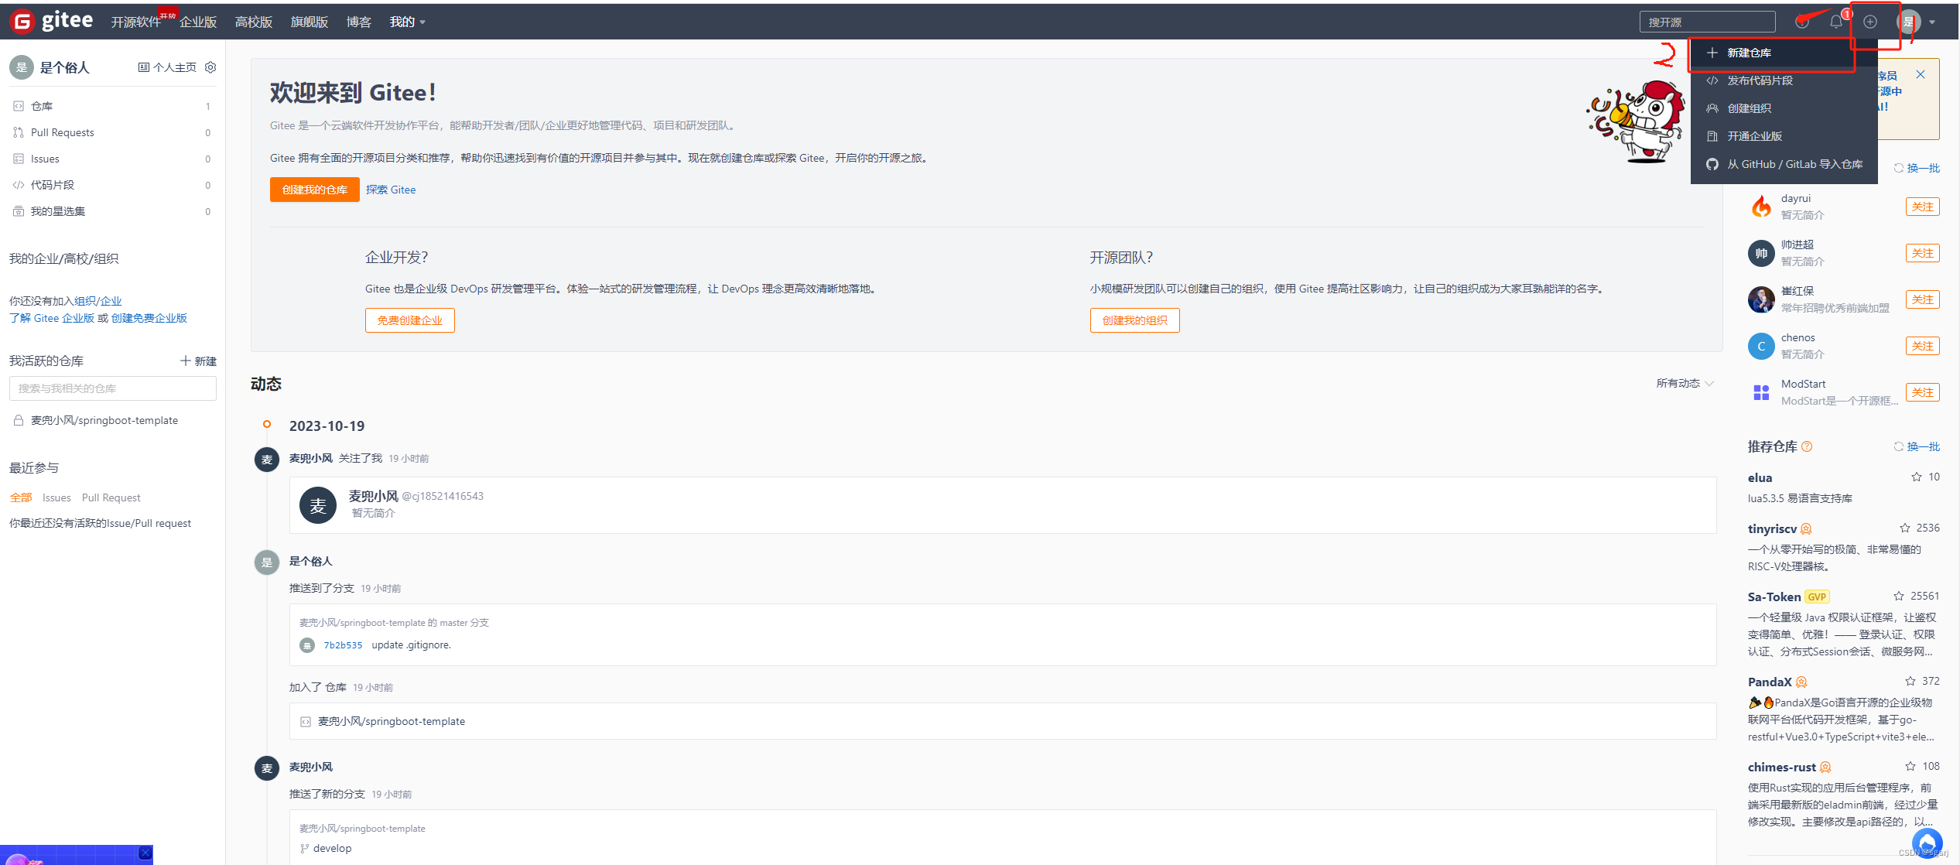This screenshot has width=1960, height=865.
Task: Select 新建仓库 from the dropdown menu
Action: click(1749, 53)
